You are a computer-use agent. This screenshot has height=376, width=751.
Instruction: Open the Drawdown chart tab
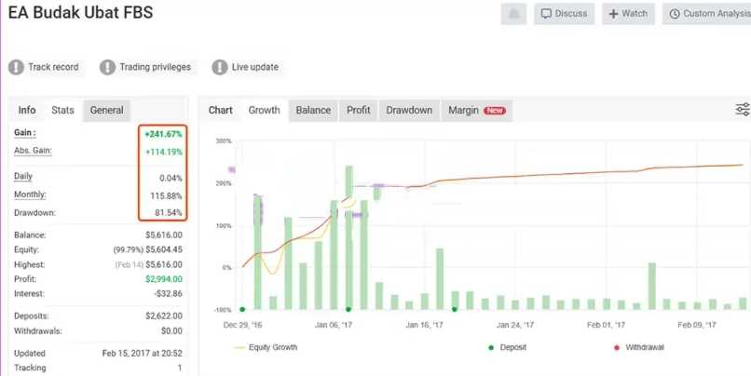tap(409, 110)
